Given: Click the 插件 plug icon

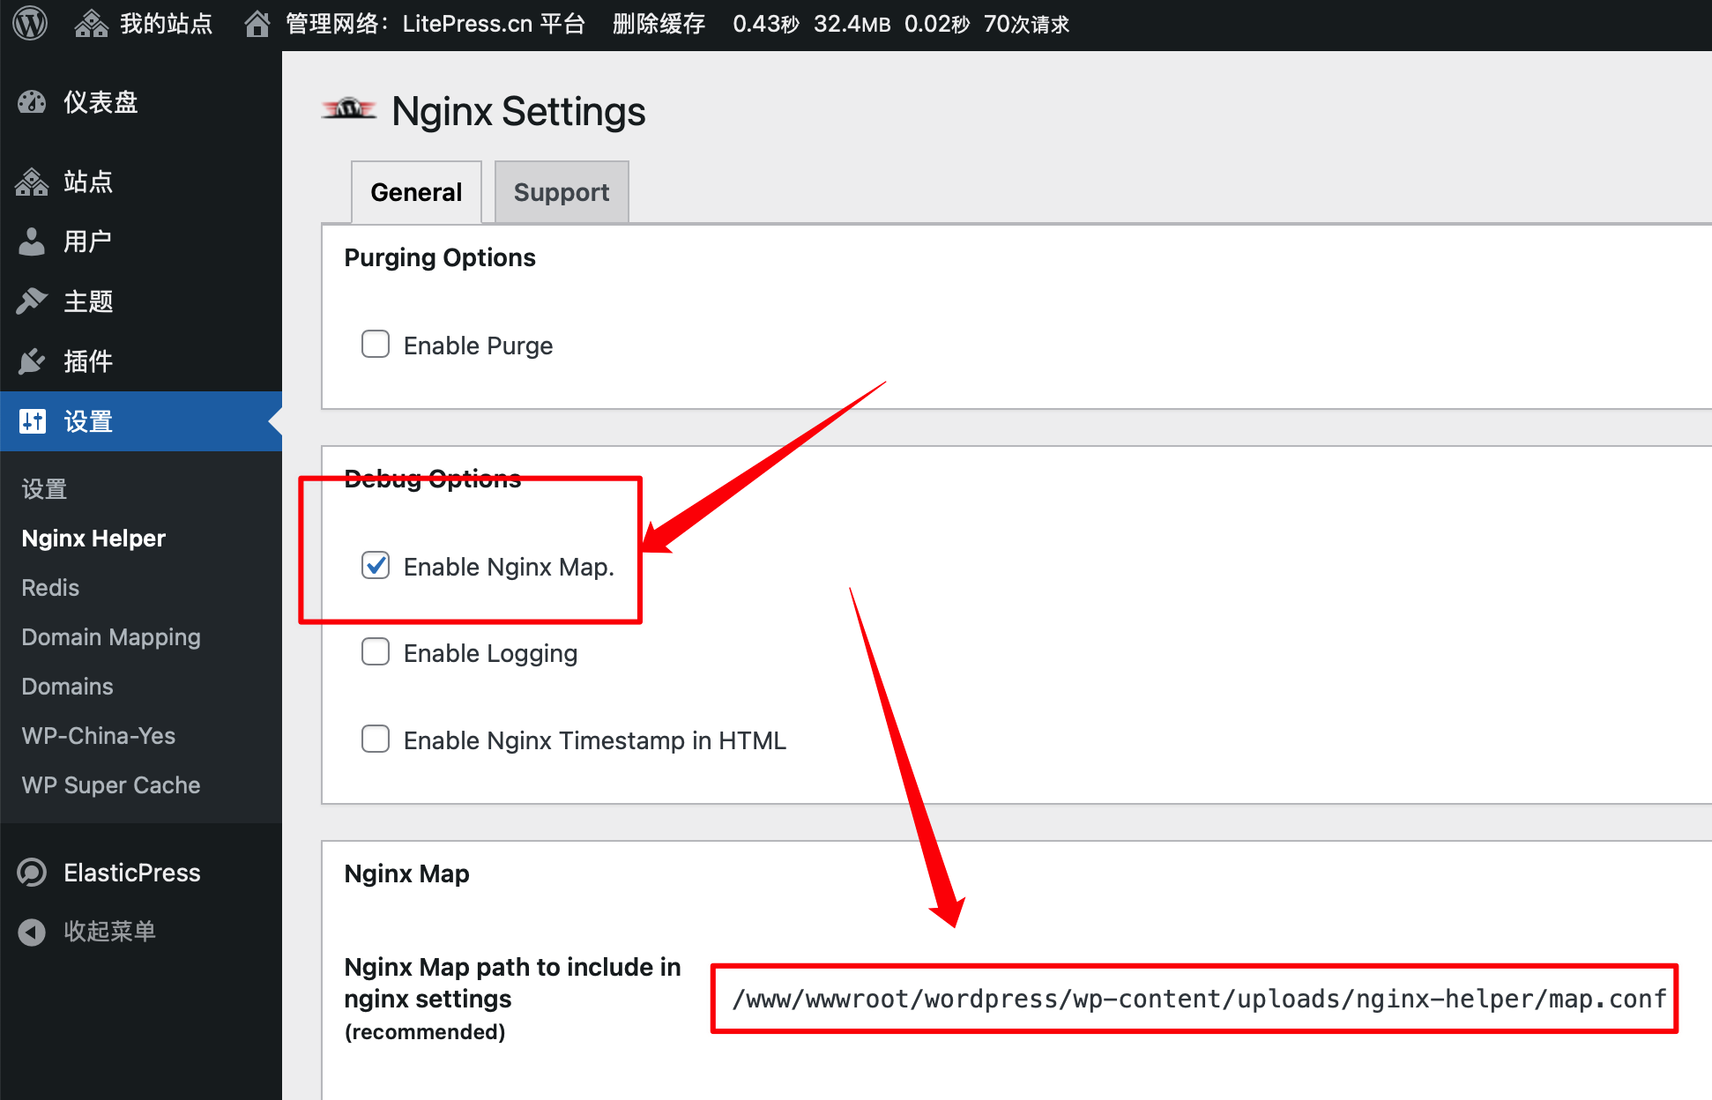Looking at the screenshot, I should coord(32,361).
